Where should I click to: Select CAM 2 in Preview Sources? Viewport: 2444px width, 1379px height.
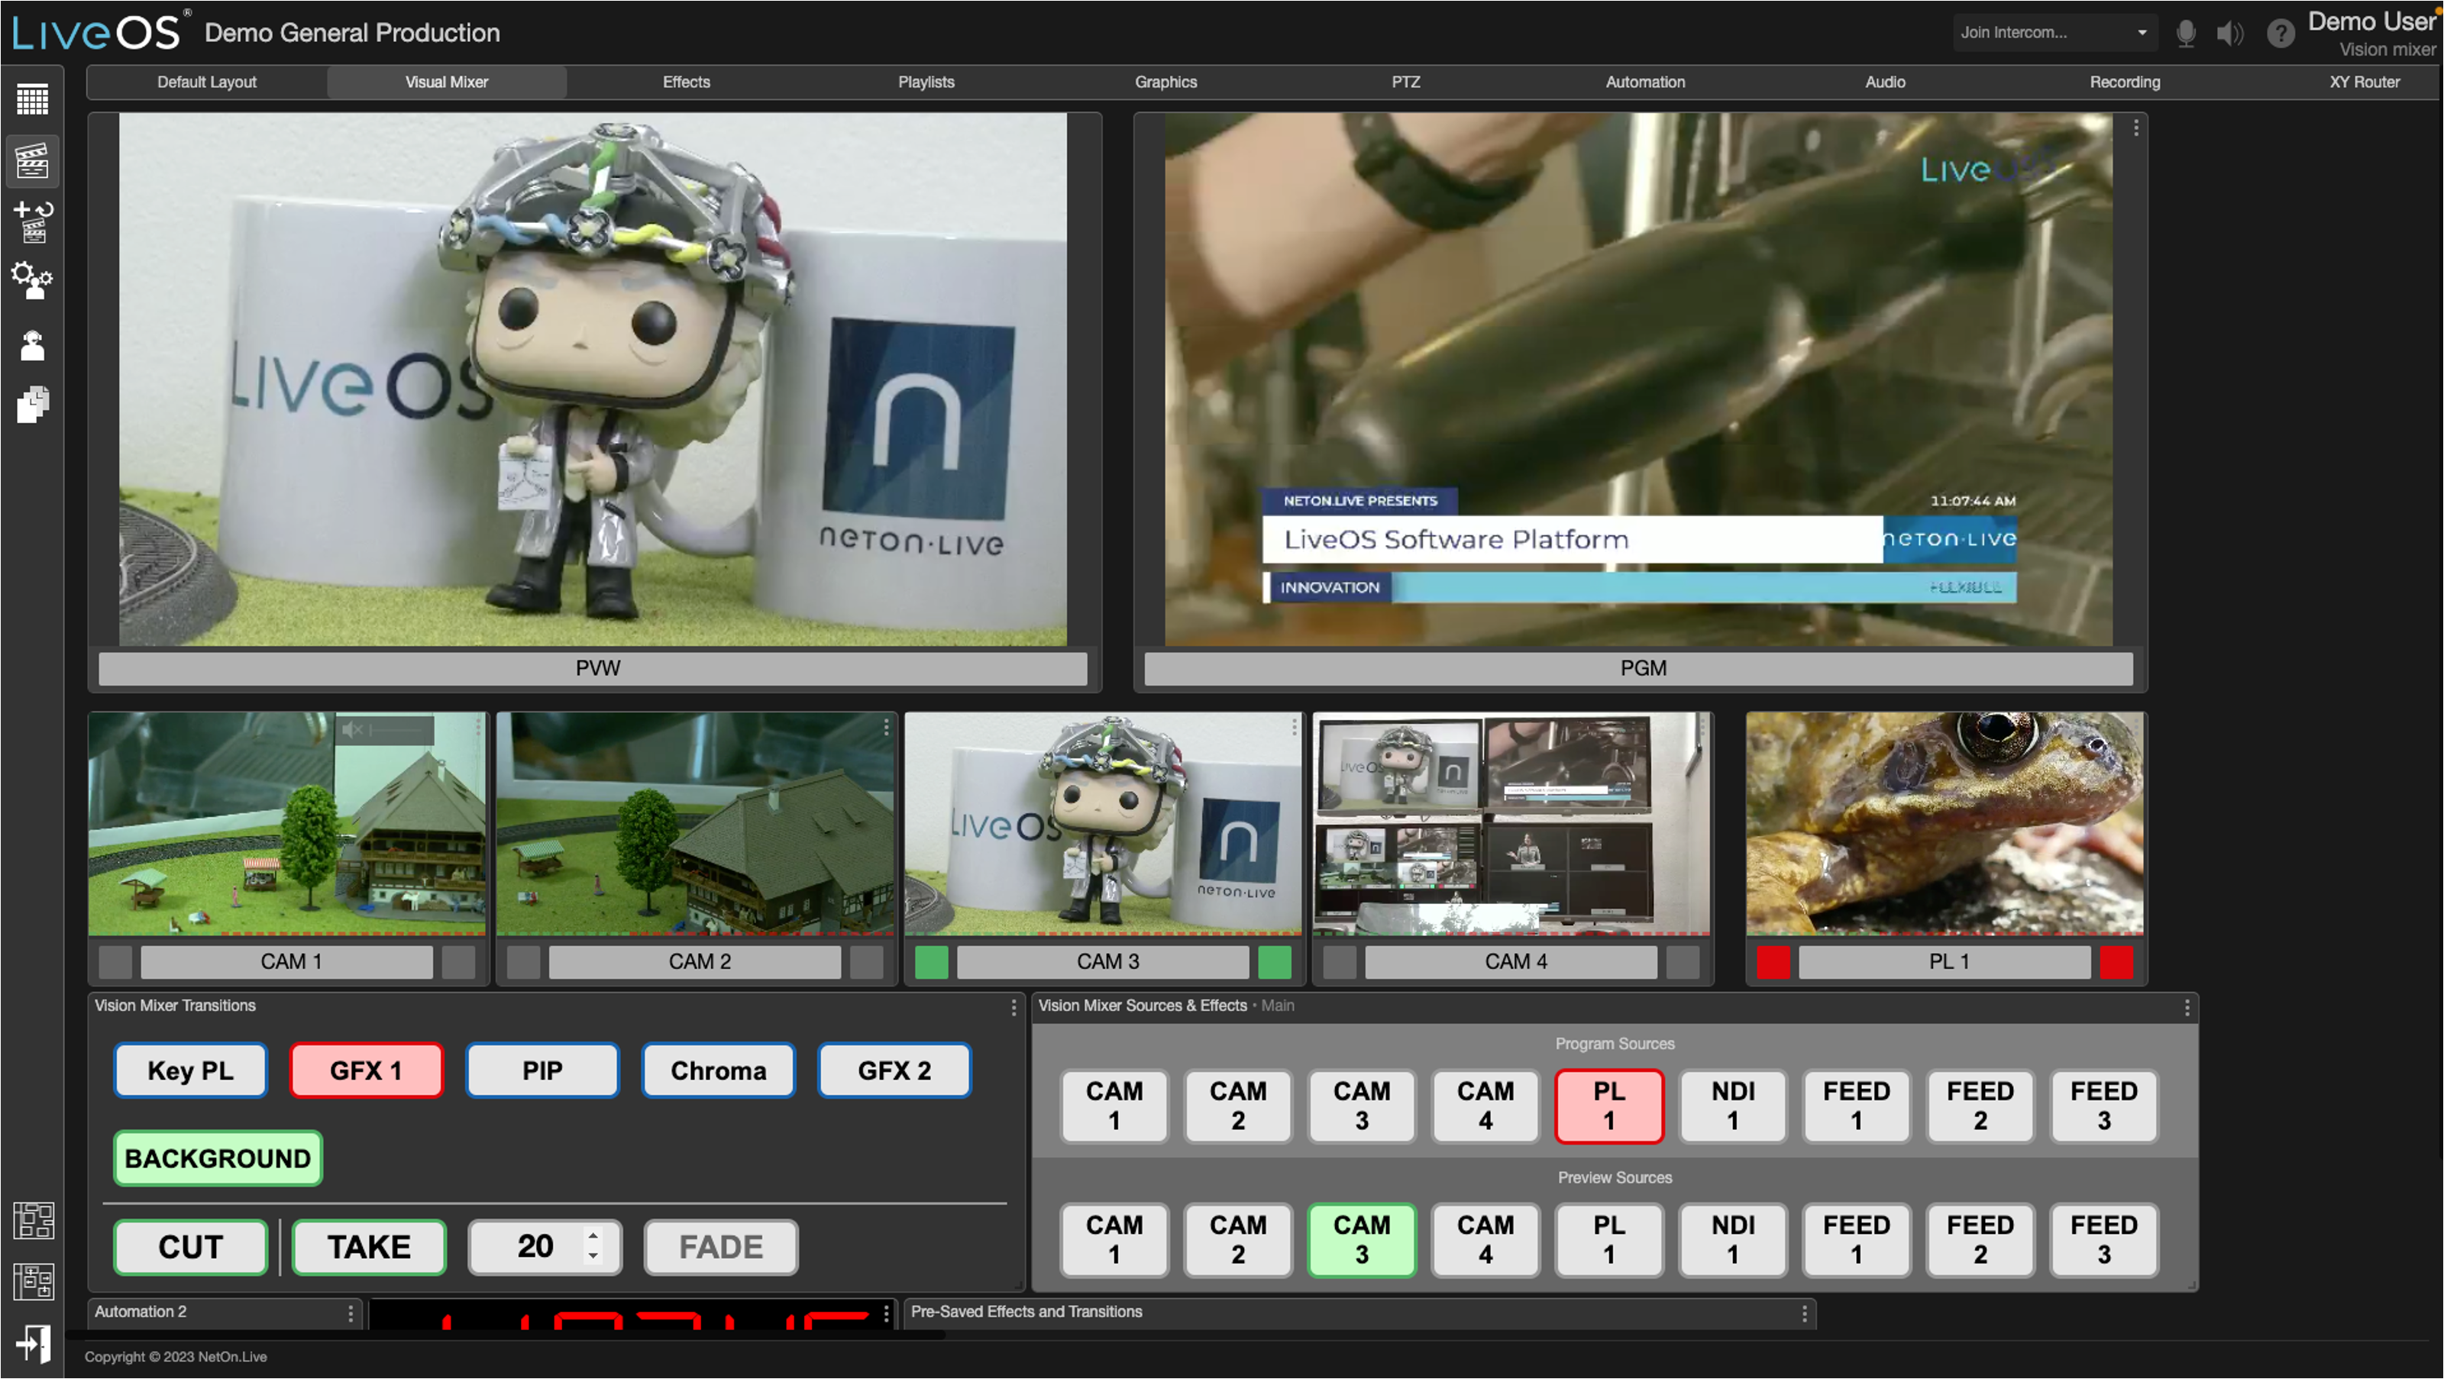tap(1238, 1239)
